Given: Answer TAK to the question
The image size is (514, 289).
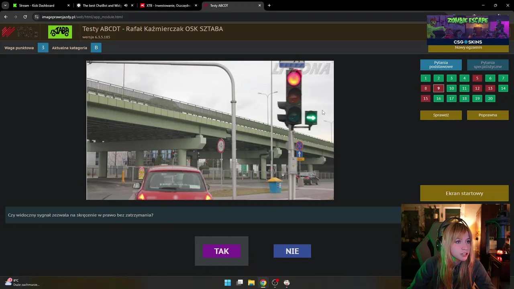Looking at the screenshot, I should (x=222, y=251).
